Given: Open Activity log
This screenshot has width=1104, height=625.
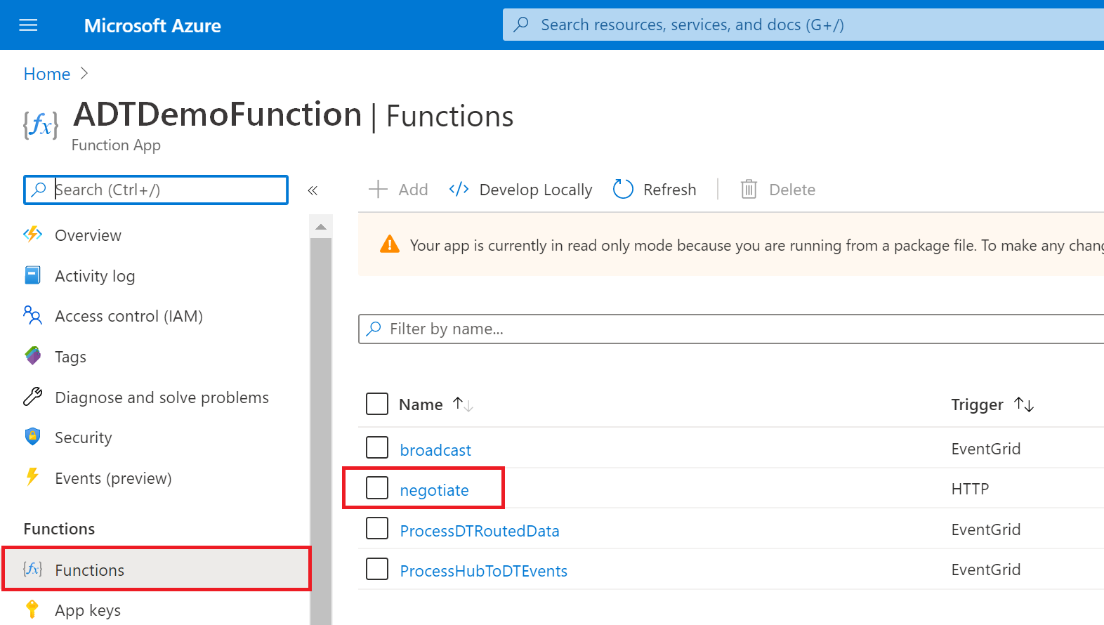Looking at the screenshot, I should click(x=95, y=276).
